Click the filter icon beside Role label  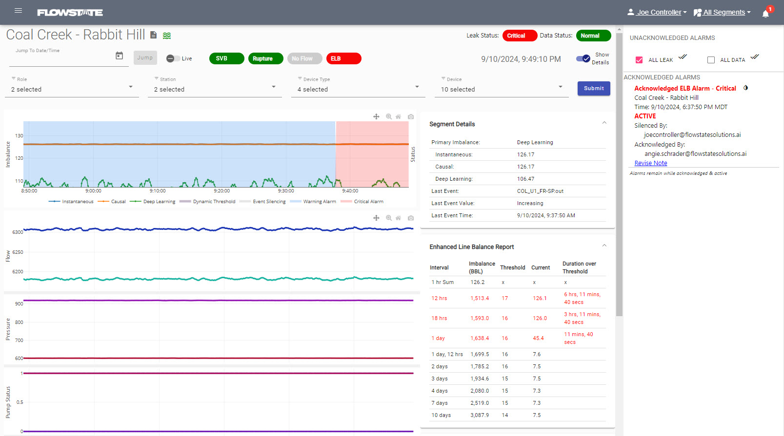(14, 78)
